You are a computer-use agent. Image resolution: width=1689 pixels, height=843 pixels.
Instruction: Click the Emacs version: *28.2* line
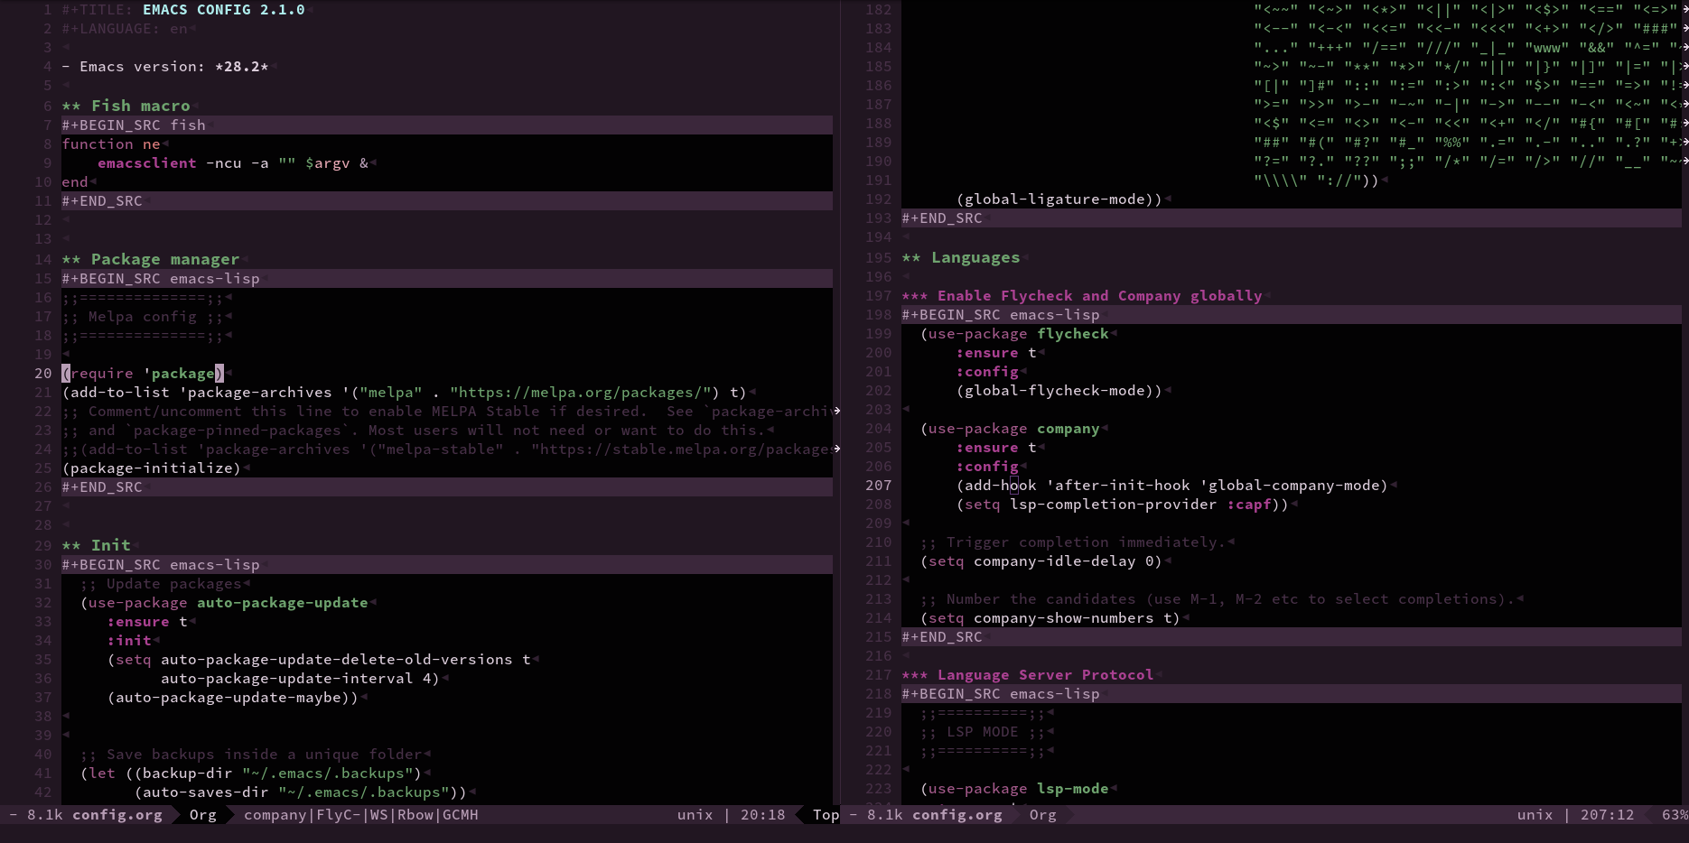[165, 67]
